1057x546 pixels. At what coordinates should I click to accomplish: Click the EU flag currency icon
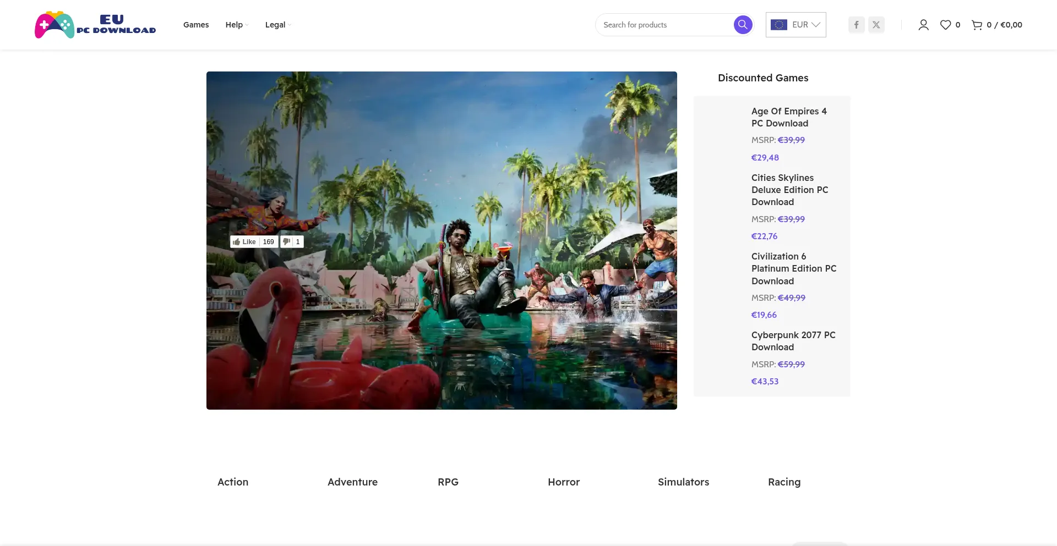click(x=779, y=25)
